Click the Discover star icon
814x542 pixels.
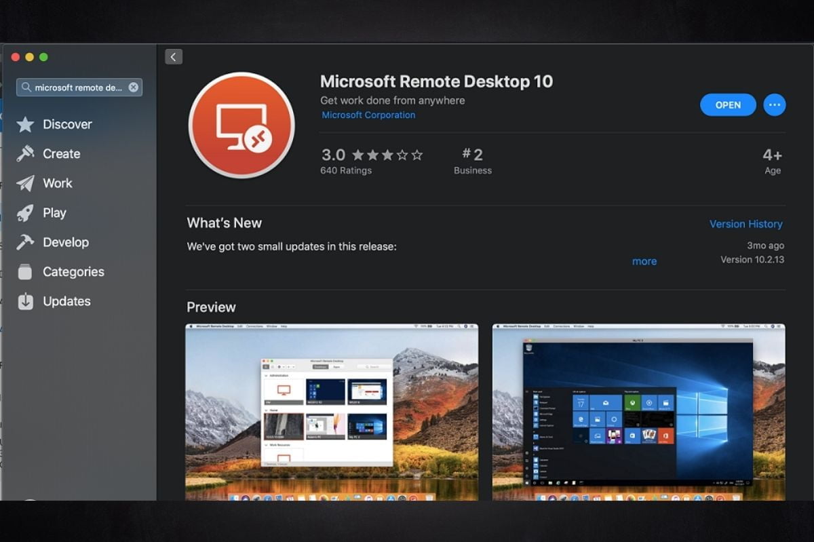[x=25, y=124]
